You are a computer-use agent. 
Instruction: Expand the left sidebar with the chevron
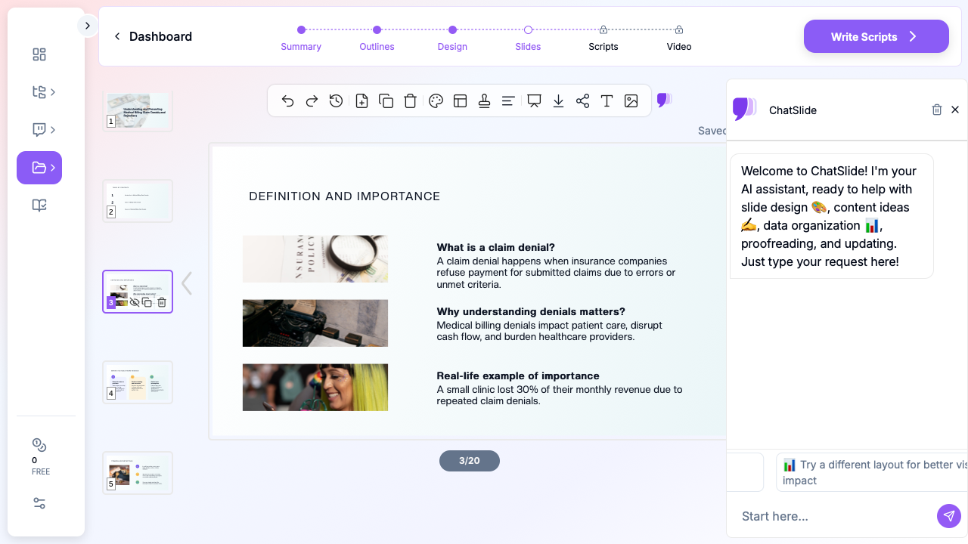click(87, 26)
